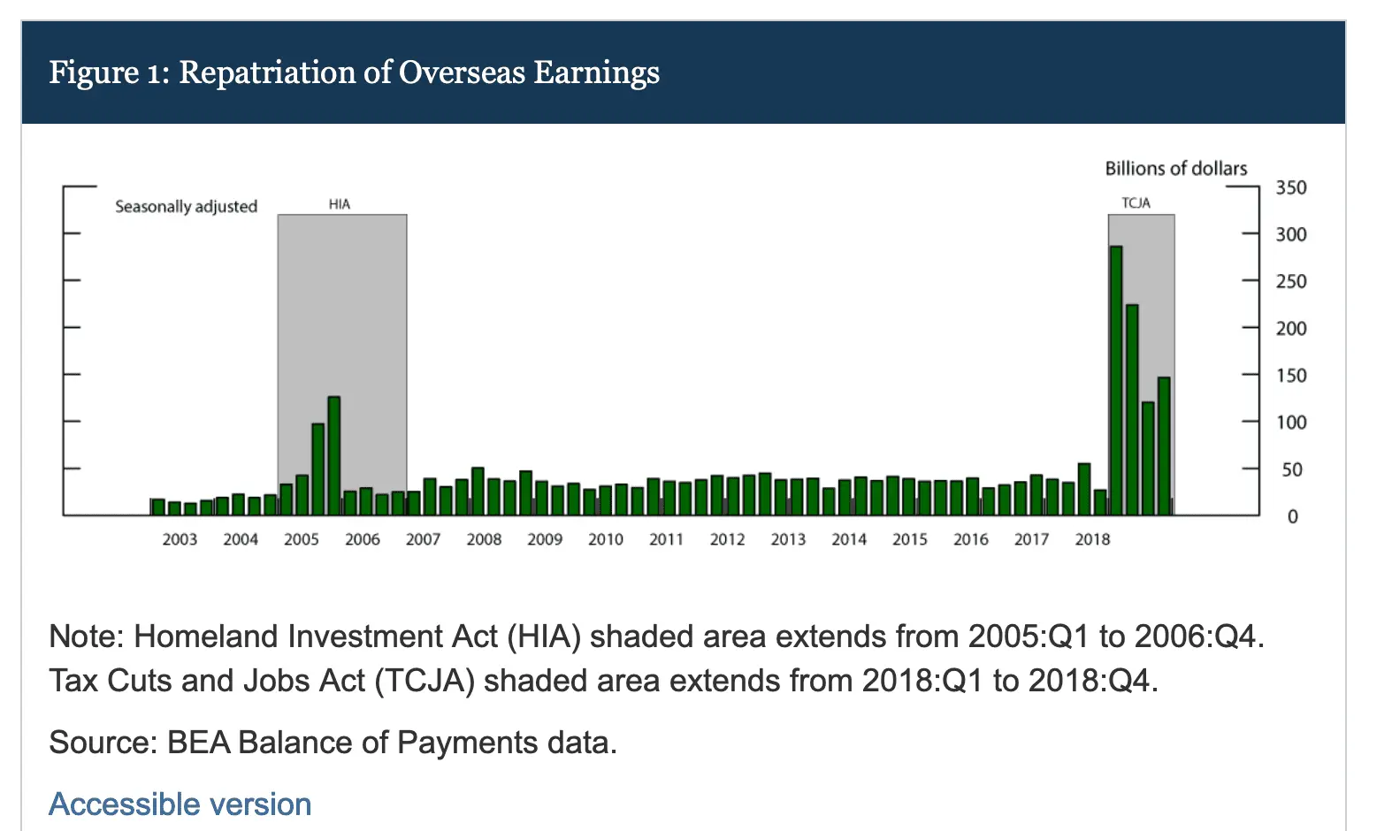Click the HIA label above shaded area
This screenshot has width=1392, height=831.
340,204
